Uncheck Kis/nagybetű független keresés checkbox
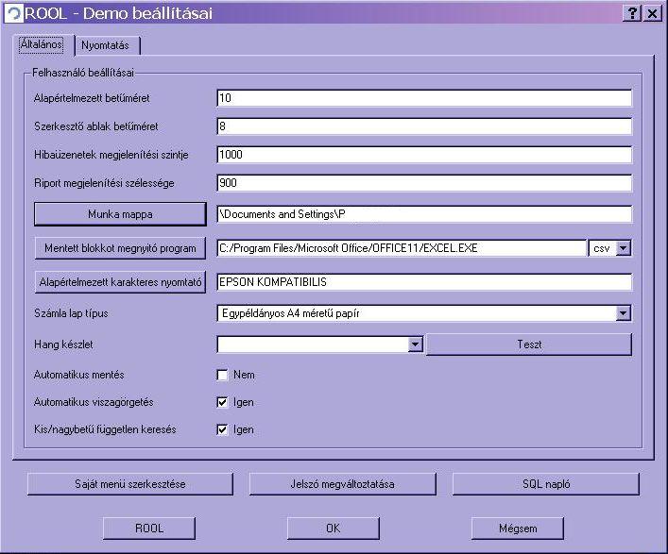The image size is (668, 554). pos(223,429)
